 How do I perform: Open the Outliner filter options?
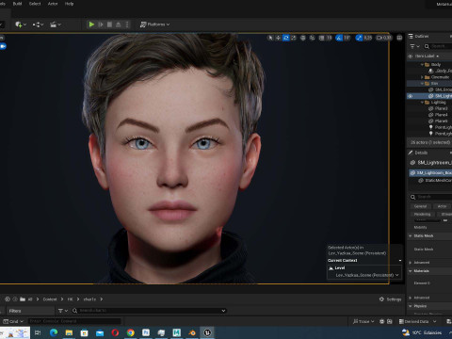(414, 46)
